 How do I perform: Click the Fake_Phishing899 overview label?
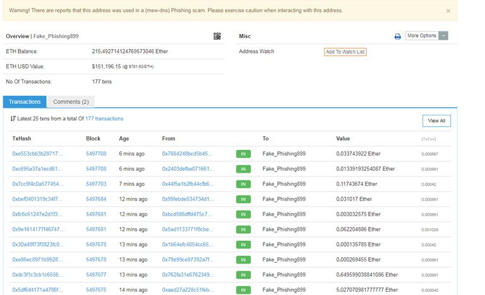click(56, 36)
